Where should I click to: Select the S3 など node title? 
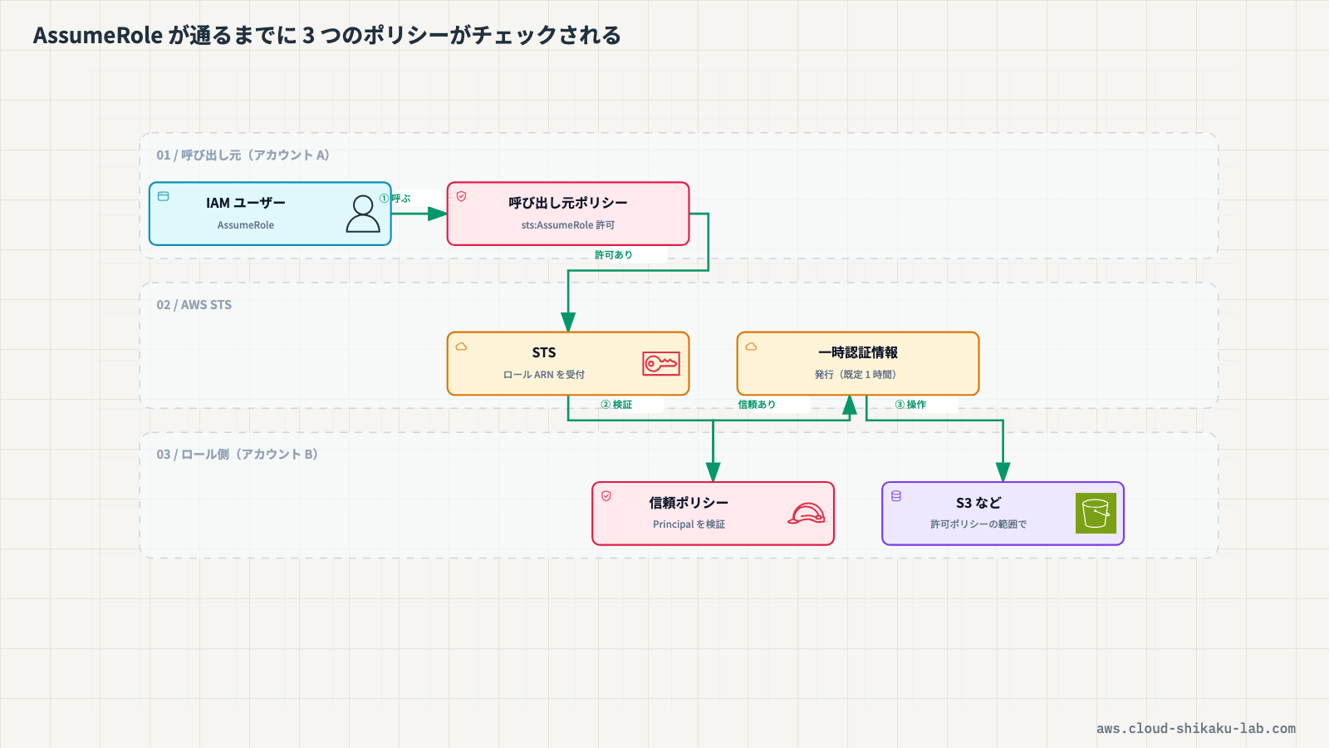point(978,503)
